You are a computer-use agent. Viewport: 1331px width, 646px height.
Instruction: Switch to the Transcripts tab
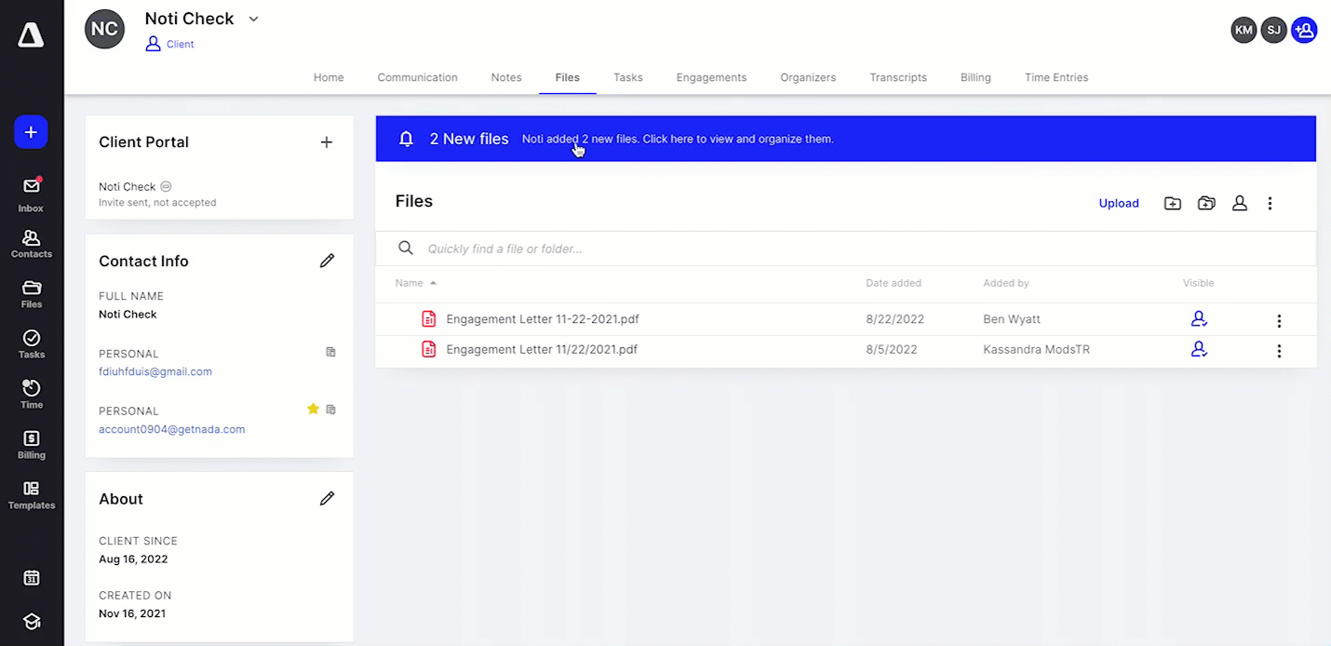898,77
